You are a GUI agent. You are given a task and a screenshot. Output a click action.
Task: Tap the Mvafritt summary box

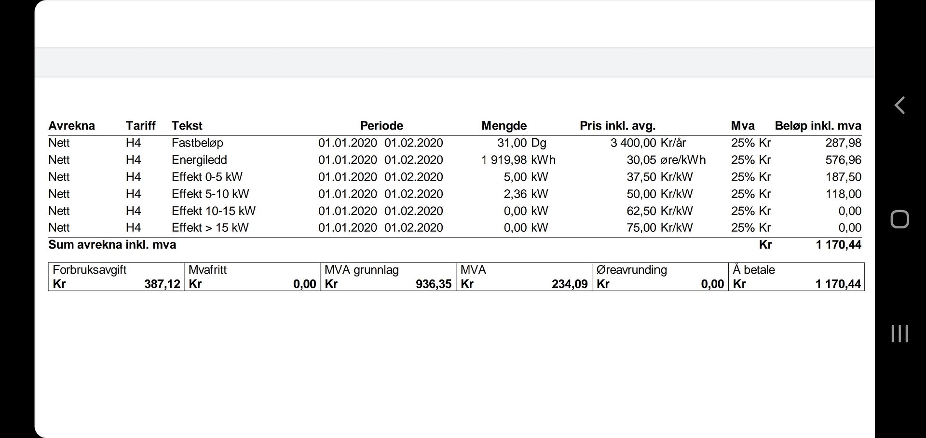(252, 277)
